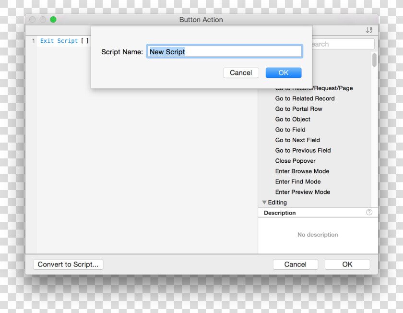Click line number 1 in script editor
The image size is (403, 313).
click(x=34, y=41)
